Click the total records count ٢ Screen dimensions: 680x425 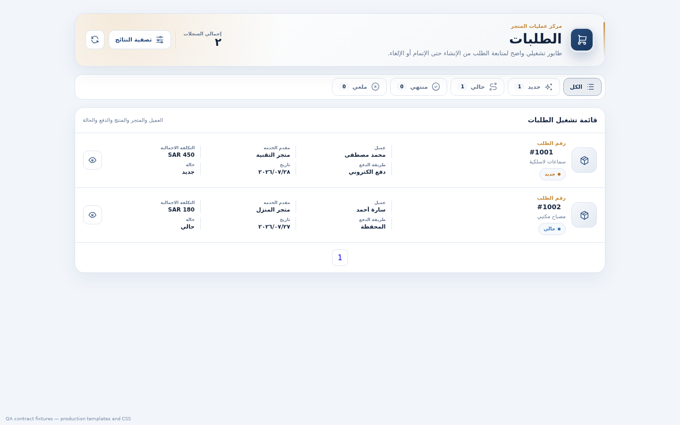click(218, 42)
